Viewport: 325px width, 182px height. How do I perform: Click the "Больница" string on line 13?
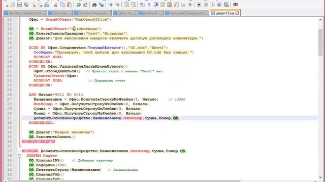[x=114, y=34]
